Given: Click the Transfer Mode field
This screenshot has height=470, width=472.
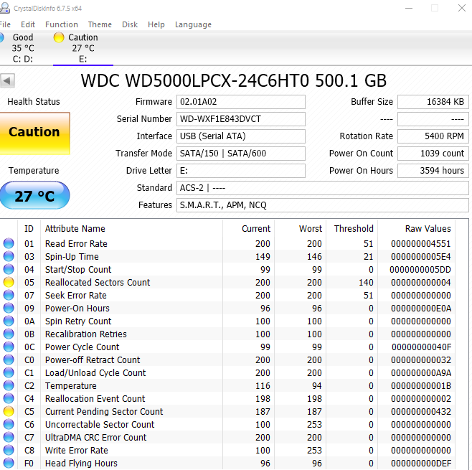Looking at the screenshot, I should tap(241, 154).
